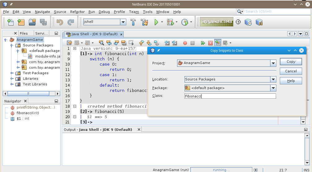Open the Project dropdown in dialog
Screen dimensions: 312x172
pyautogui.click(x=273, y=63)
